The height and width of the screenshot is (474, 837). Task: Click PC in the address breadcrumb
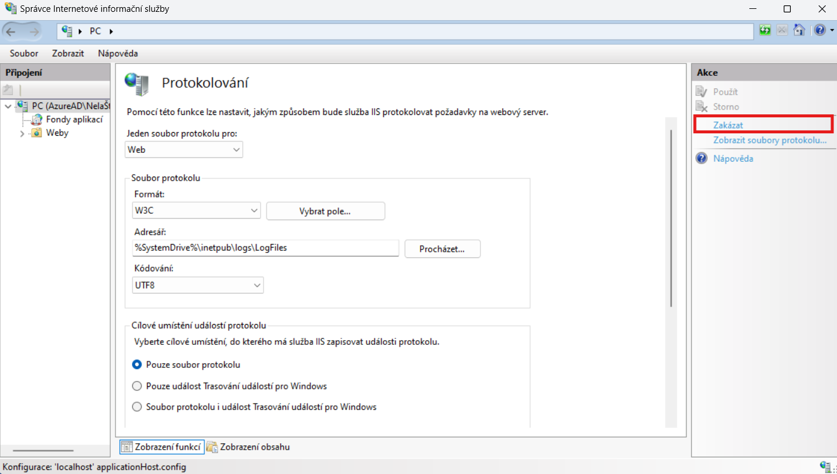pyautogui.click(x=95, y=31)
